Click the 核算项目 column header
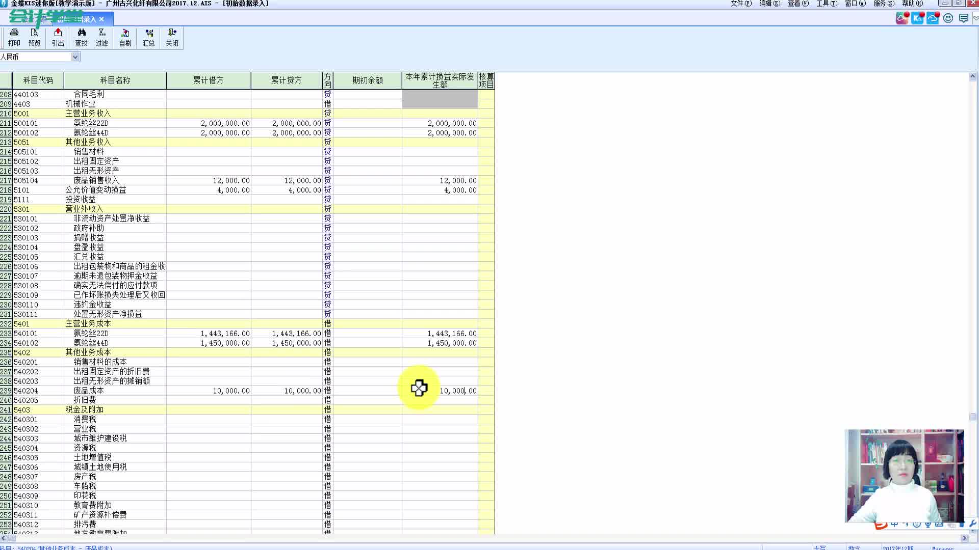 coord(486,80)
